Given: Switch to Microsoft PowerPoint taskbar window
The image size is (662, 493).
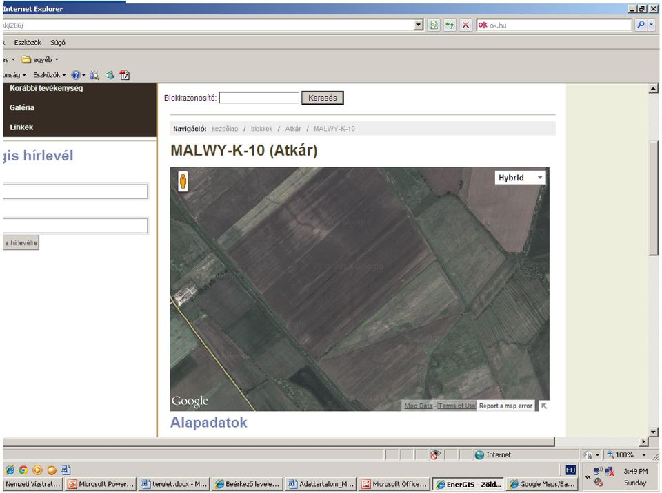Looking at the screenshot, I should tap(101, 484).
